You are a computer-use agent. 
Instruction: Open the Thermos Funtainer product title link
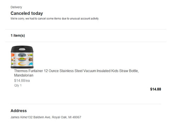point(76,73)
